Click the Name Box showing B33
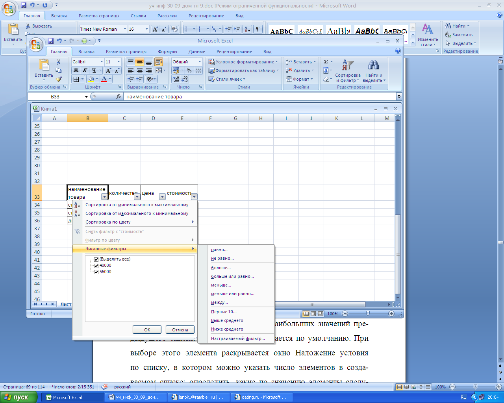The width and height of the screenshot is (504, 403). [55, 96]
